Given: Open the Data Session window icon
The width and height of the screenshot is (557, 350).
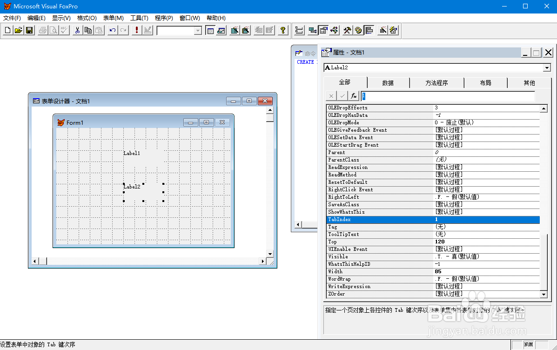Looking at the screenshot, I should coord(221,30).
